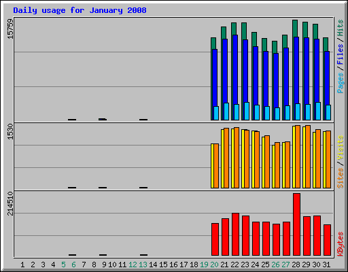Viewport: 348px width, 272px height.
Task: Click the yellow Visits bar for day 31
Action: [324, 160]
